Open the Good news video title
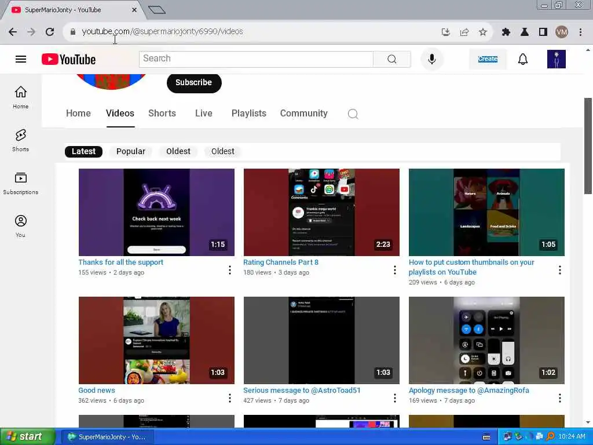593x445 pixels. [x=97, y=390]
